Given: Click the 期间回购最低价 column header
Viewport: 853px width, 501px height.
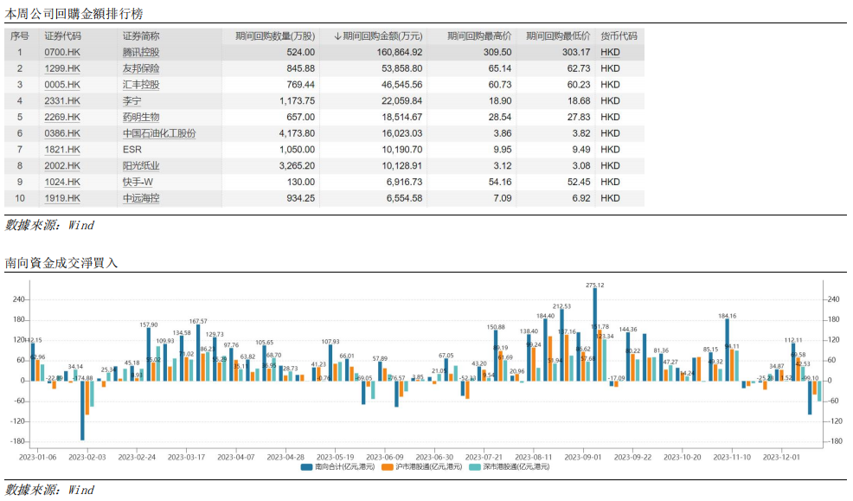Looking at the screenshot, I should point(558,35).
